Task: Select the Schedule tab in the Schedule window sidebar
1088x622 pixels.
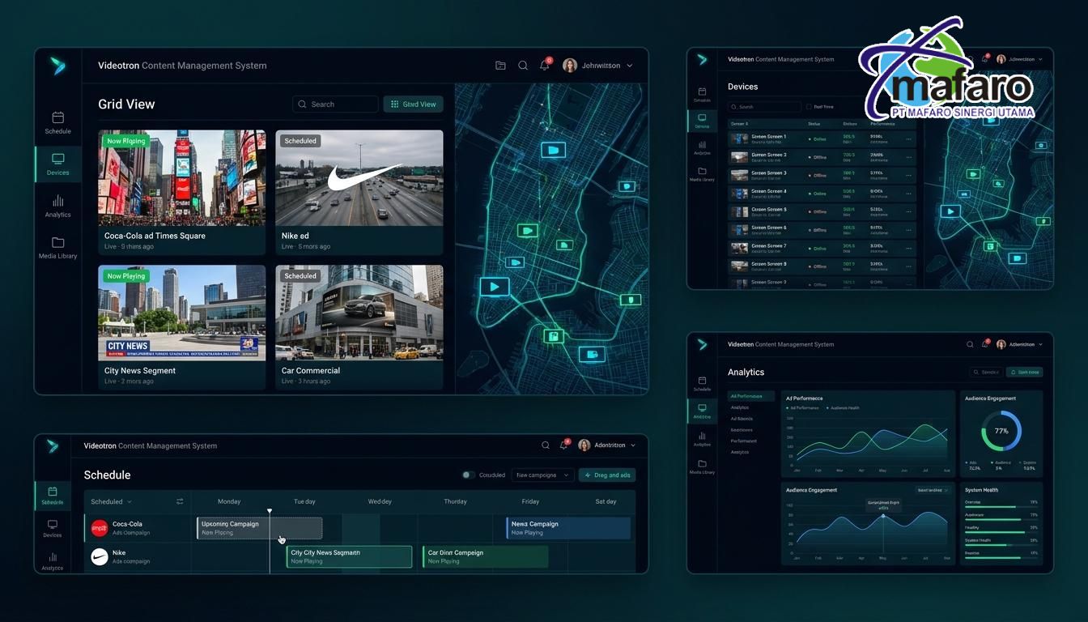Action: click(53, 496)
